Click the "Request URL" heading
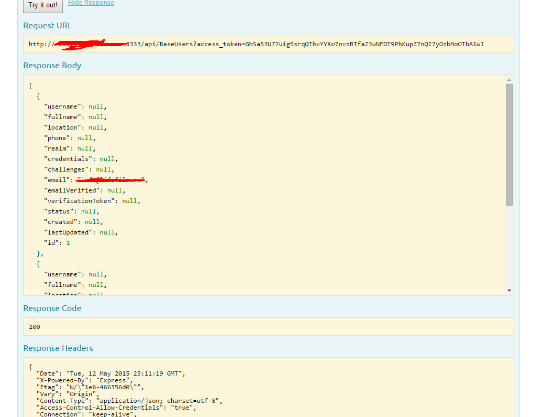Viewport: 553px width, 417px height. point(48,26)
